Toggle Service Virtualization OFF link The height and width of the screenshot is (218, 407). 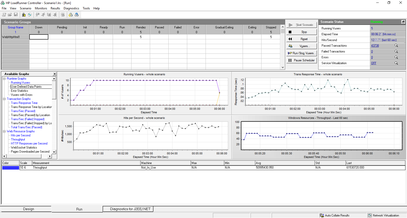(373, 63)
